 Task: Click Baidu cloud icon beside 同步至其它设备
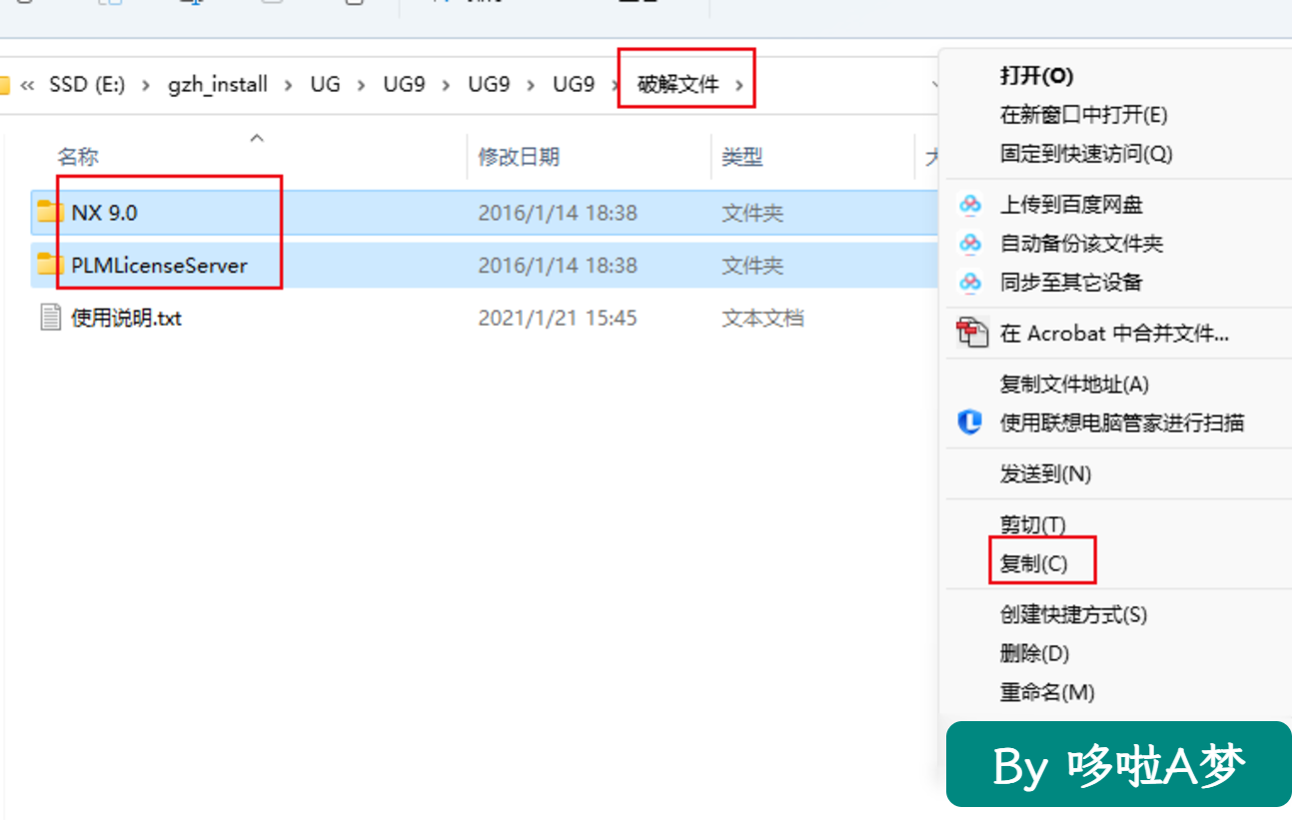[970, 283]
